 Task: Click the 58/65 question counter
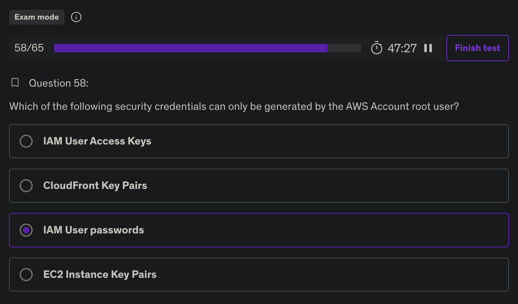pyautogui.click(x=29, y=48)
